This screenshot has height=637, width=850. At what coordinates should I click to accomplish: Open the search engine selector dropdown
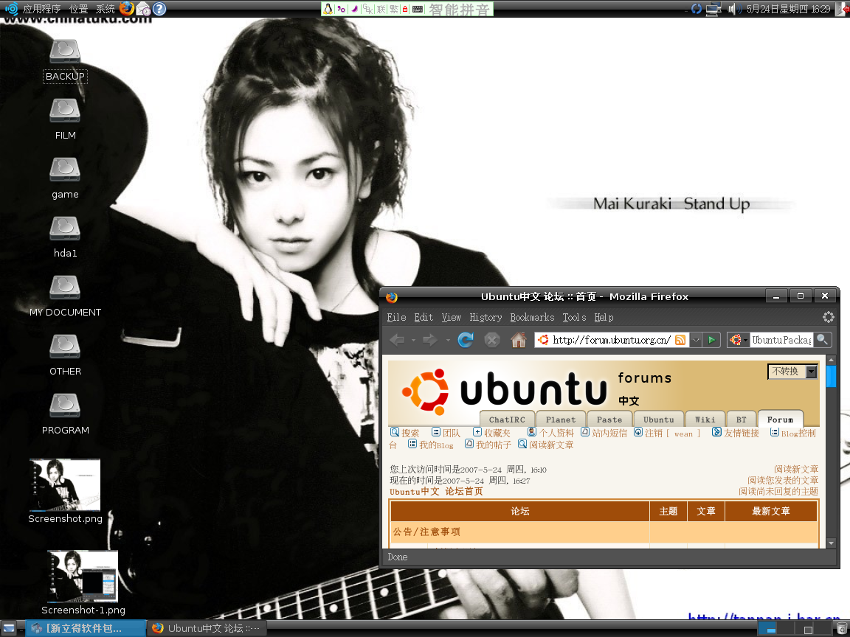pos(739,340)
